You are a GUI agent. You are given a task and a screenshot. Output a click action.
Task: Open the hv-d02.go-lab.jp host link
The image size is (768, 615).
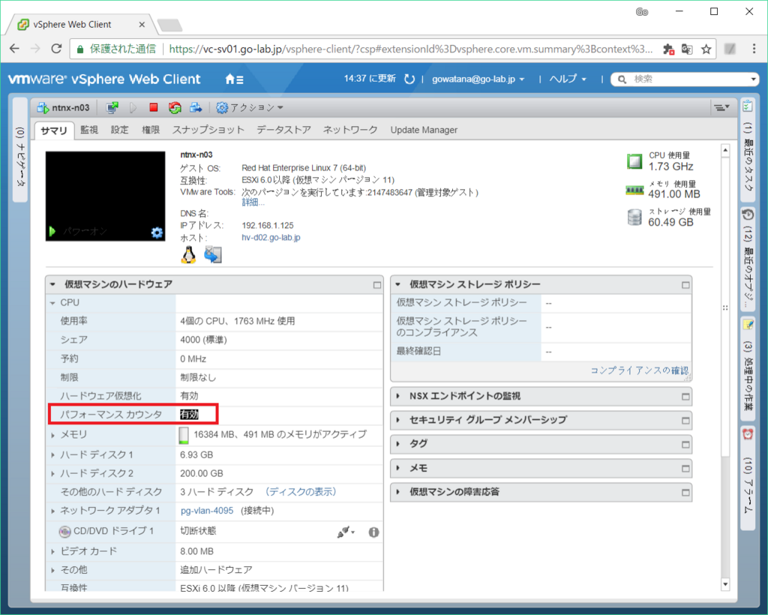point(271,238)
